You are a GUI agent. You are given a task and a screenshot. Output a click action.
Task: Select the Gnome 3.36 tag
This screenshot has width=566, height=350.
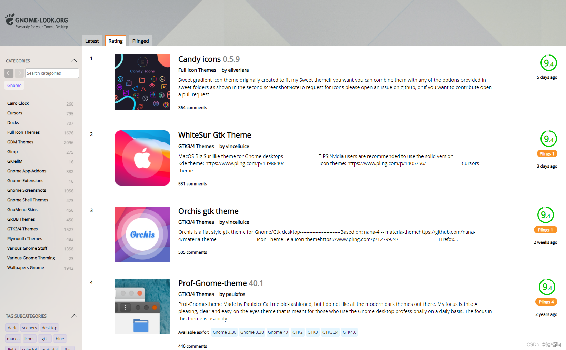point(224,332)
